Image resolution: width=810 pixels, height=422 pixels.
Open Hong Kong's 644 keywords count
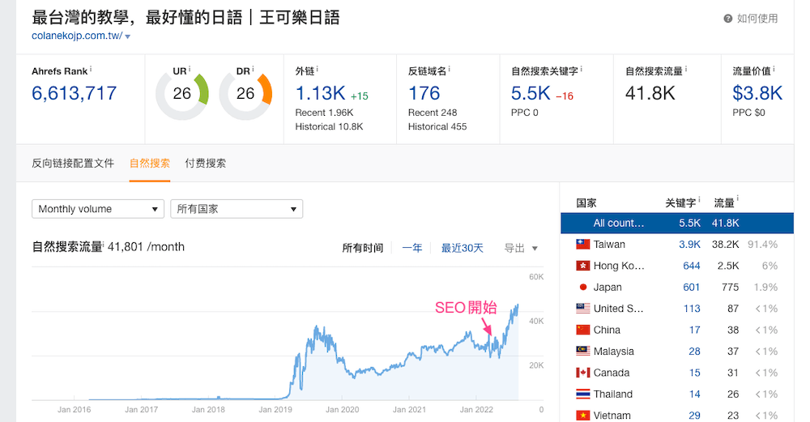691,266
